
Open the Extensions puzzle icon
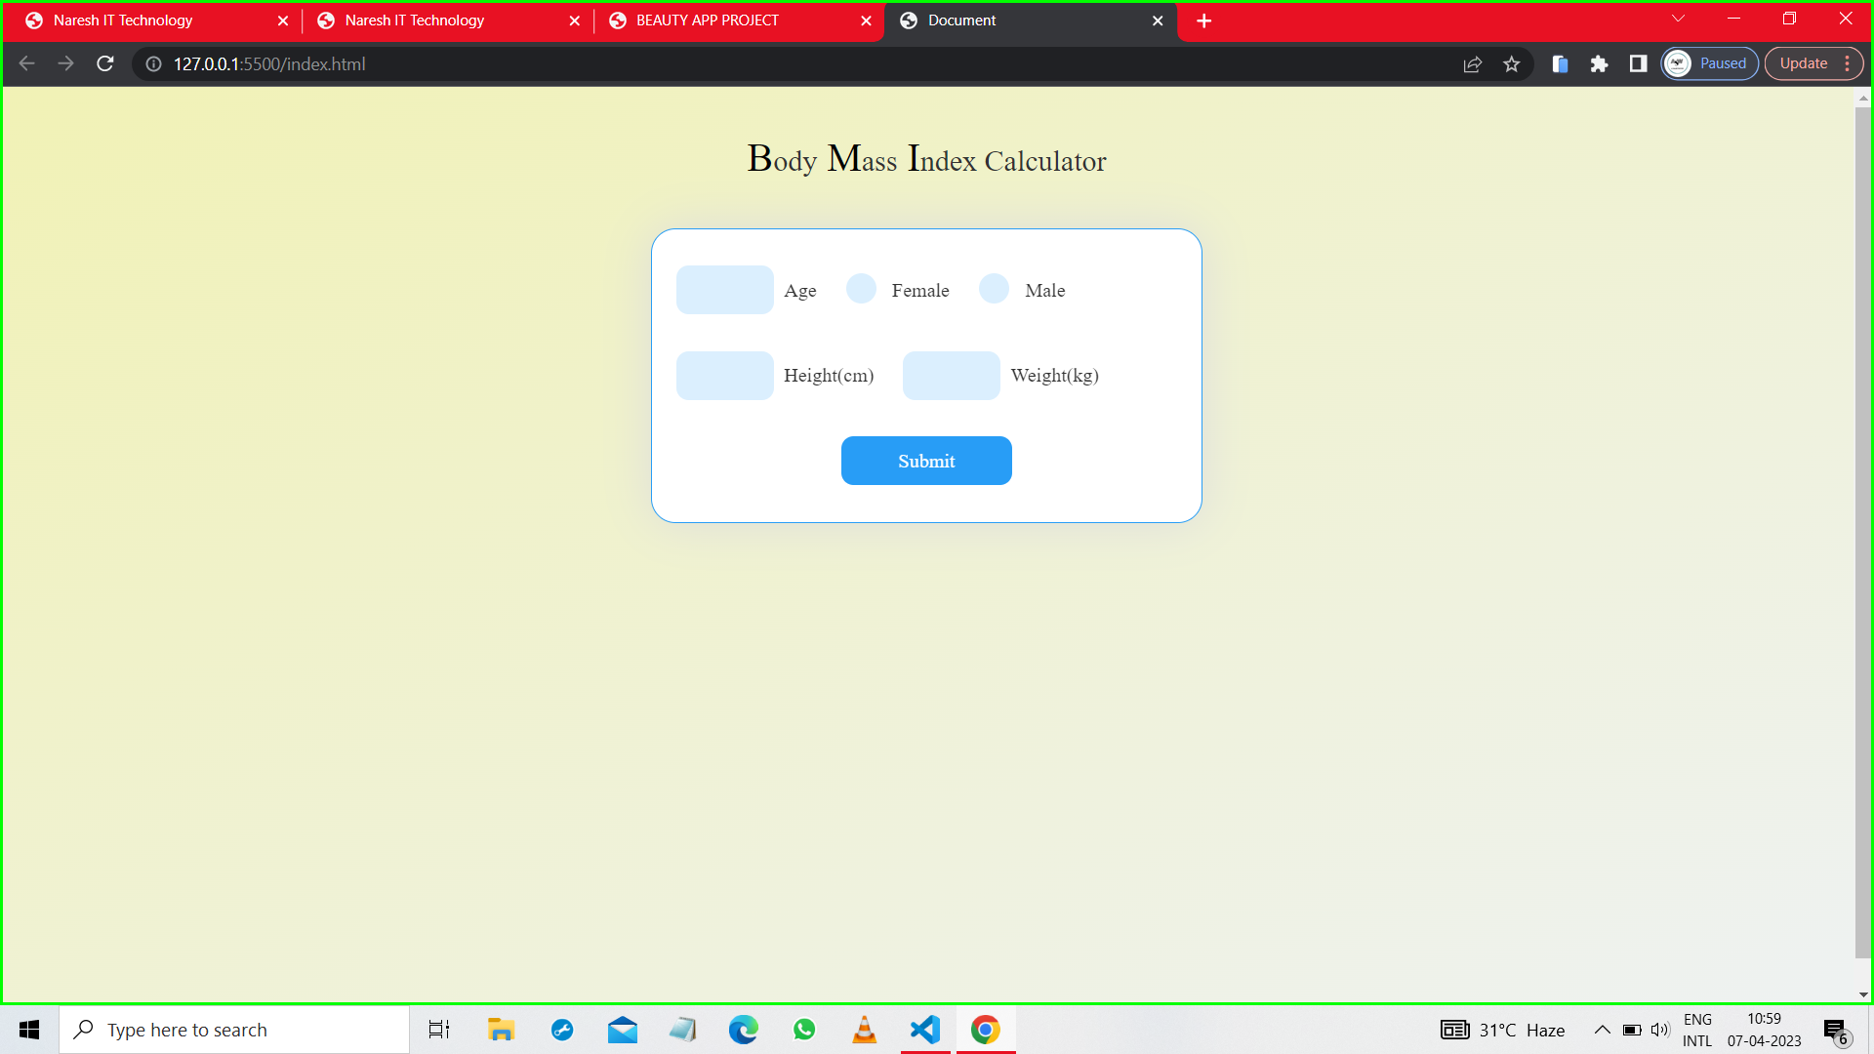[1599, 64]
